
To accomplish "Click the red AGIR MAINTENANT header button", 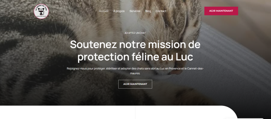I will coord(221,11).
